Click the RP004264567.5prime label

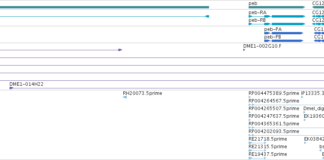[274, 101]
